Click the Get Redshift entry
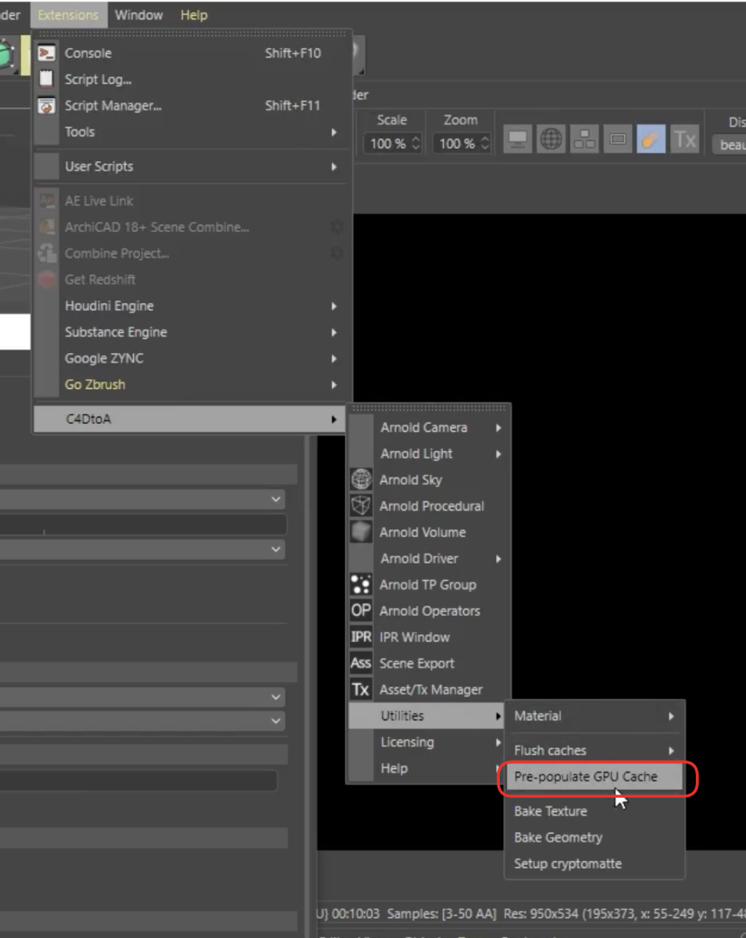 (x=190, y=280)
